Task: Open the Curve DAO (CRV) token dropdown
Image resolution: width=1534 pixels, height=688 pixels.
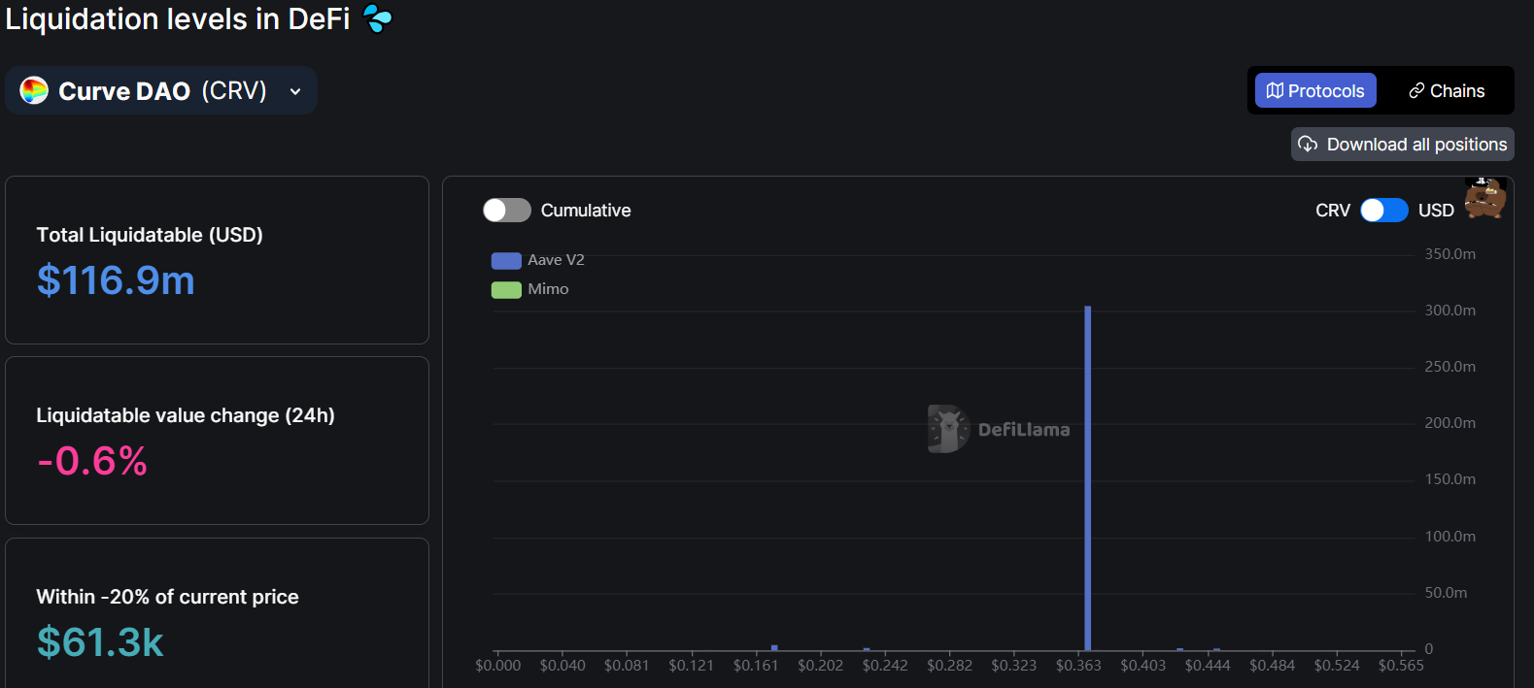Action: (x=161, y=90)
